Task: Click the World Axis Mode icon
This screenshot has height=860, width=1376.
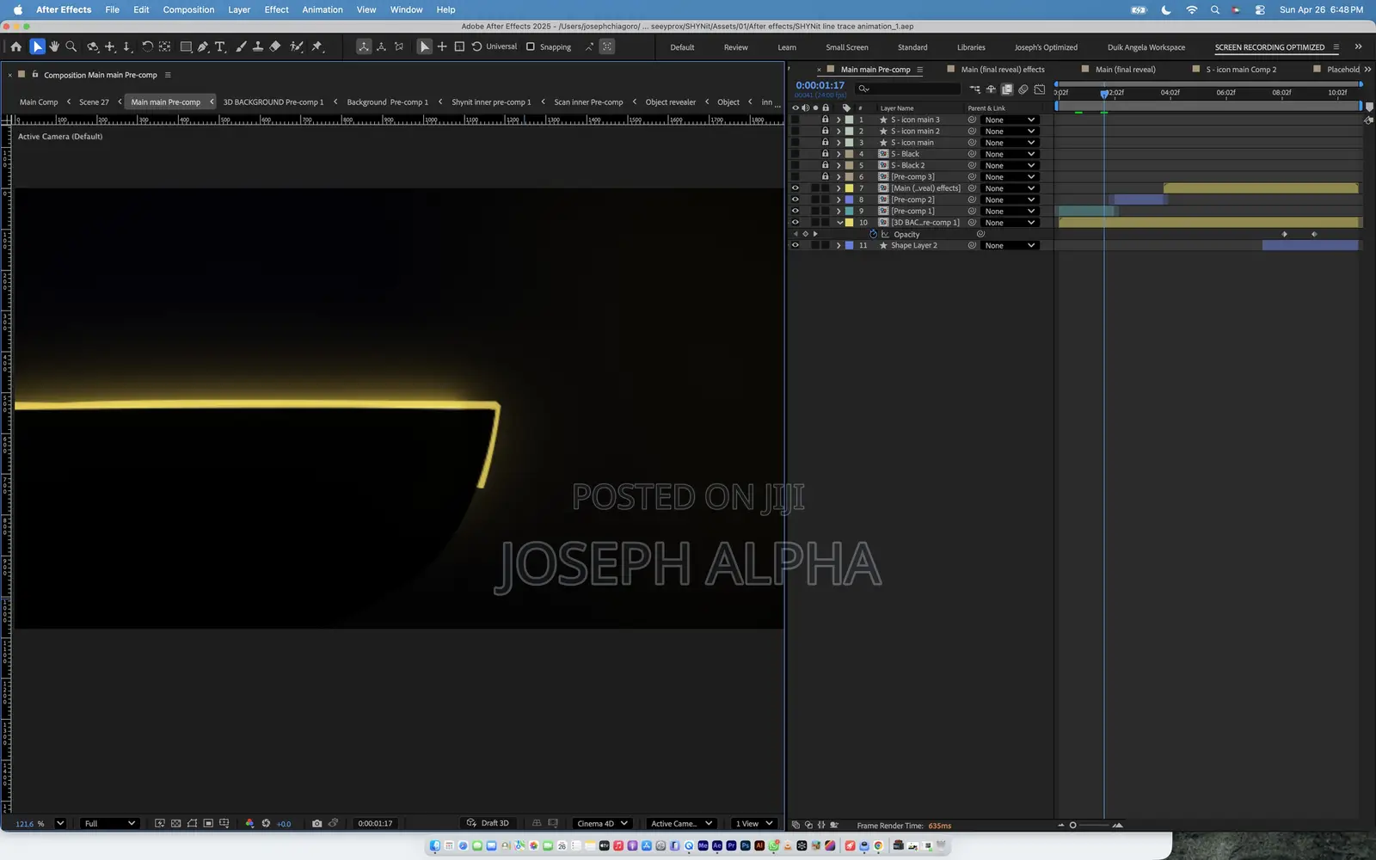Action: [x=382, y=46]
